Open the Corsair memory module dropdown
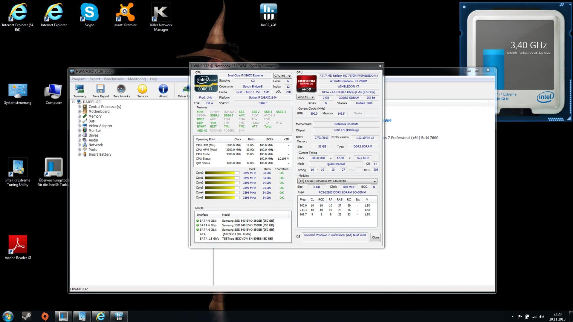 [337, 181]
